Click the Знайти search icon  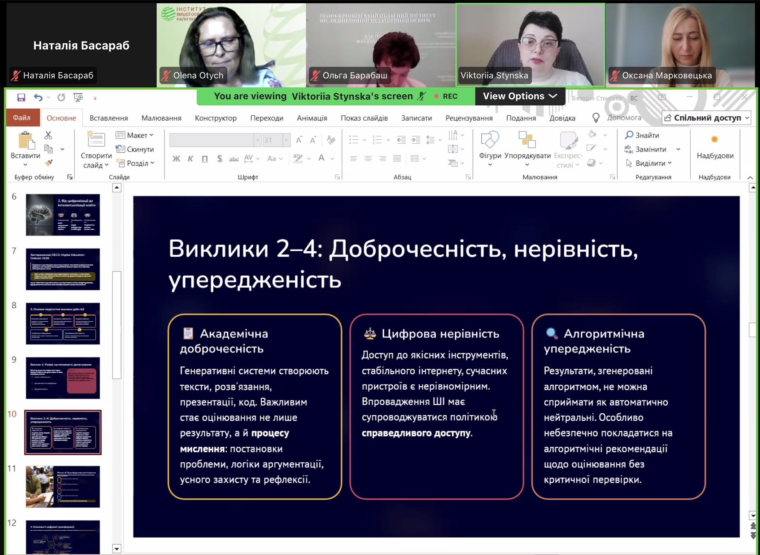(629, 135)
